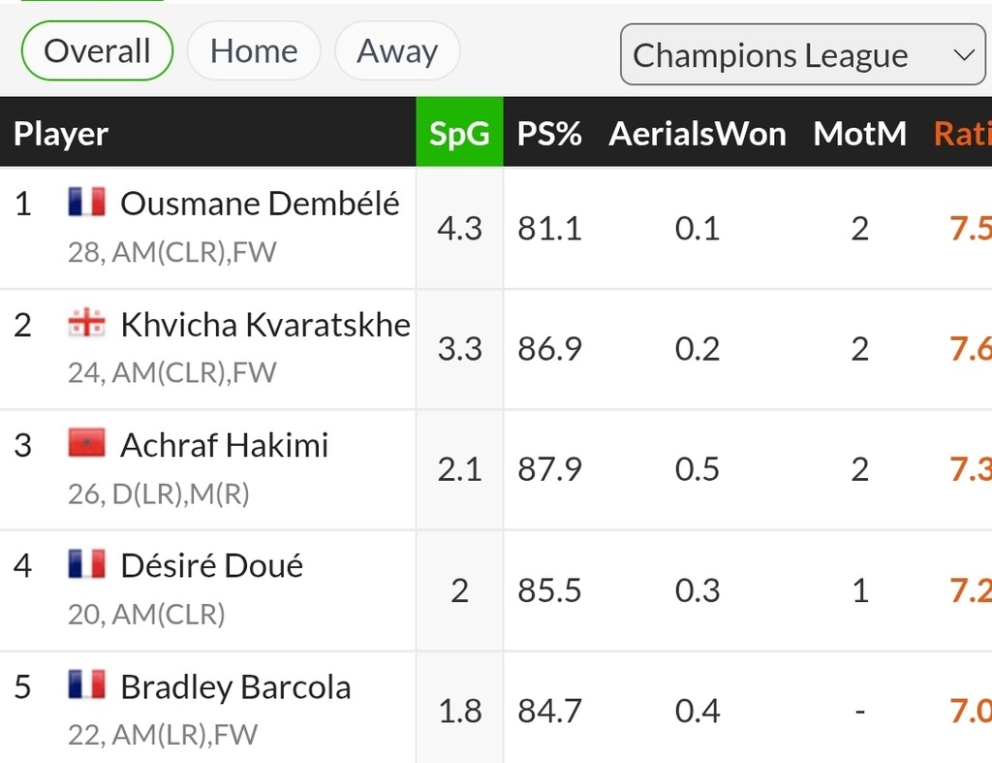Open Khvicha Kvaratskhelia player profile

[x=265, y=324]
